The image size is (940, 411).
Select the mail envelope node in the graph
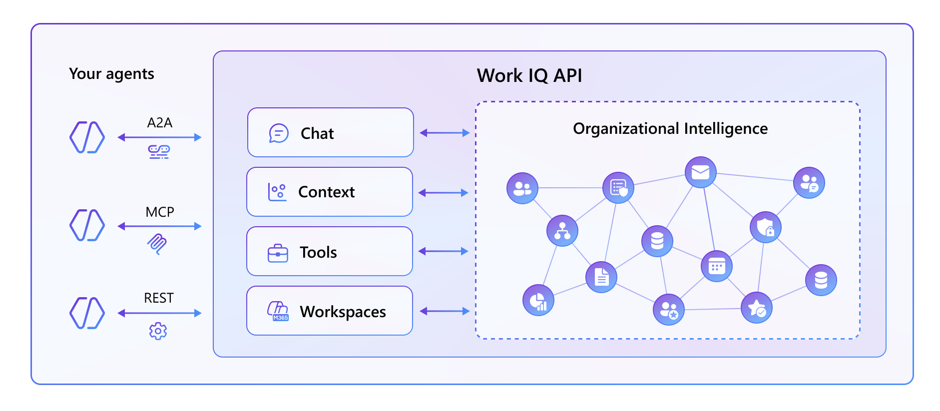(x=700, y=172)
